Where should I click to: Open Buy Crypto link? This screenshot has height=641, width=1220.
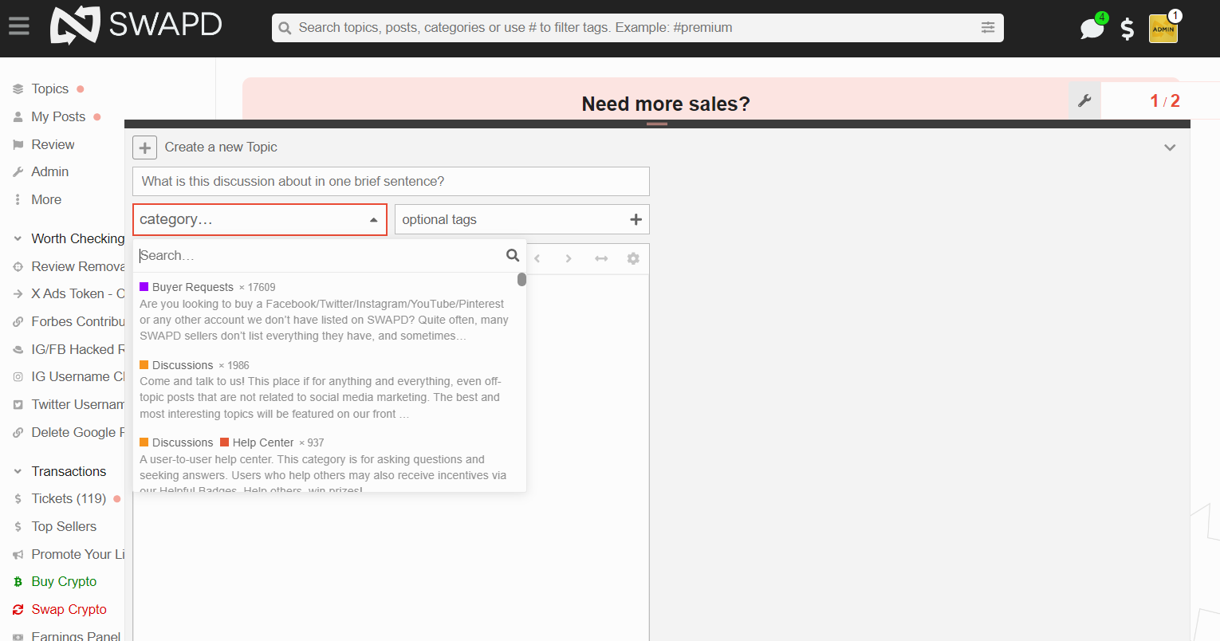coord(64,581)
